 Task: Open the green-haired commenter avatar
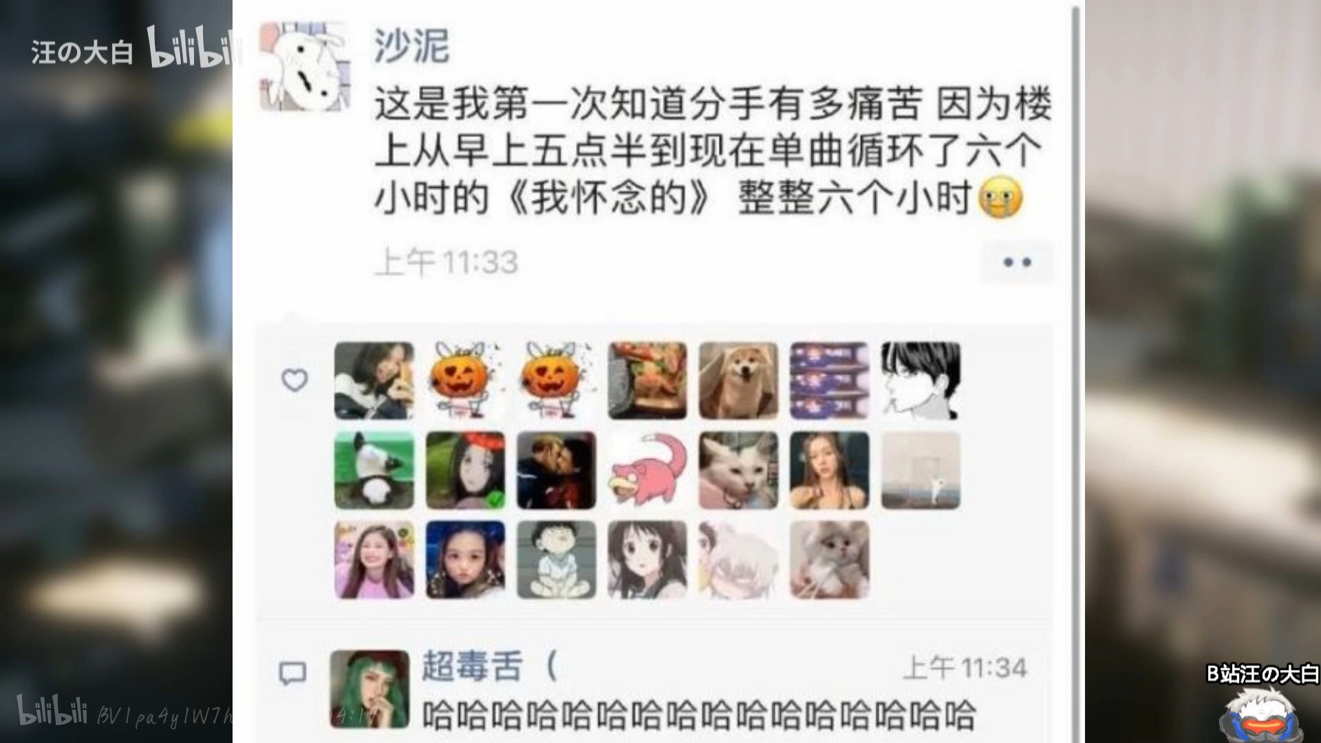(x=369, y=689)
